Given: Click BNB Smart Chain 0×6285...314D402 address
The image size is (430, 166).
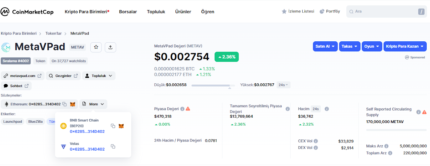Looking at the screenshot, I should click(x=87, y=131).
